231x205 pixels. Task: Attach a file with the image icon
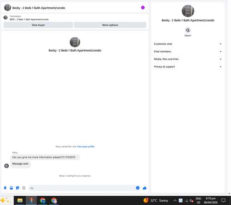[12, 188]
